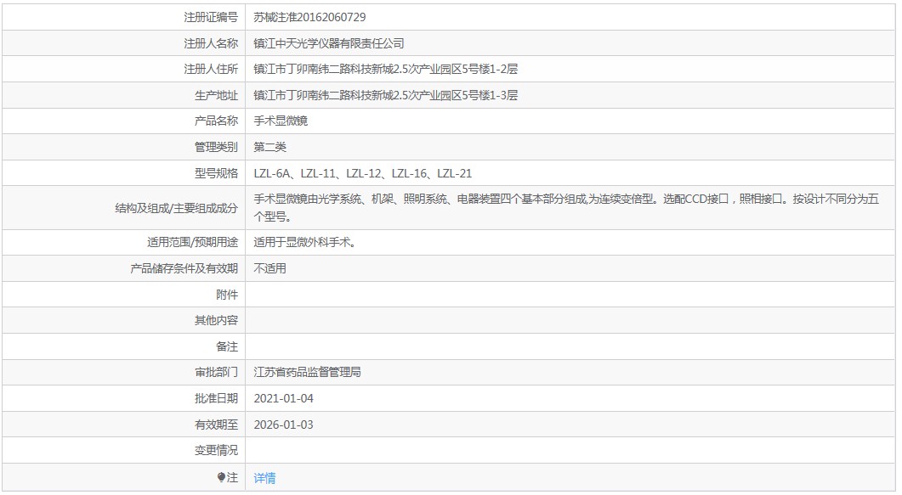The image size is (902, 495).
Task: Select registration number 苏械注准20162060729
Action: point(309,17)
